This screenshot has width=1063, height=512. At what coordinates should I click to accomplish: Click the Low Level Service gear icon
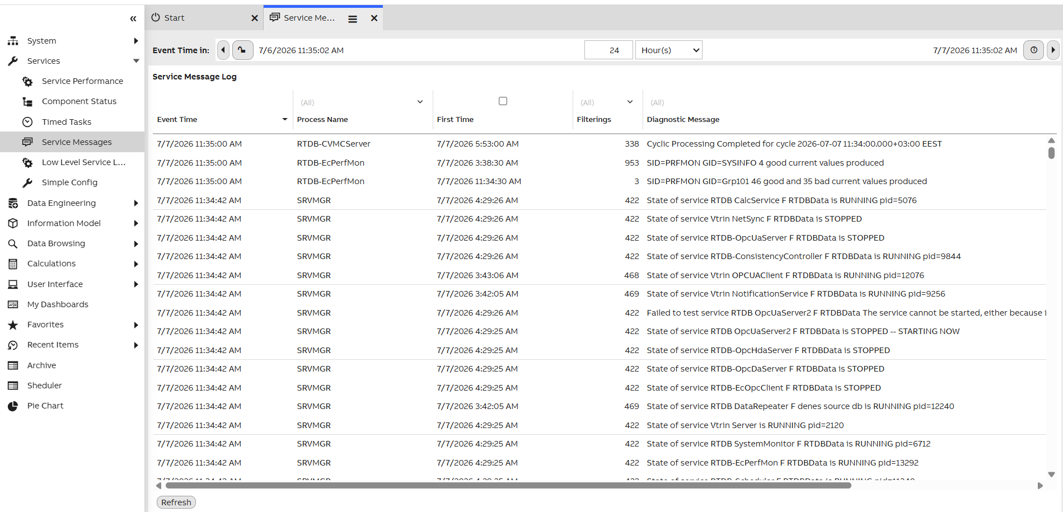point(27,163)
